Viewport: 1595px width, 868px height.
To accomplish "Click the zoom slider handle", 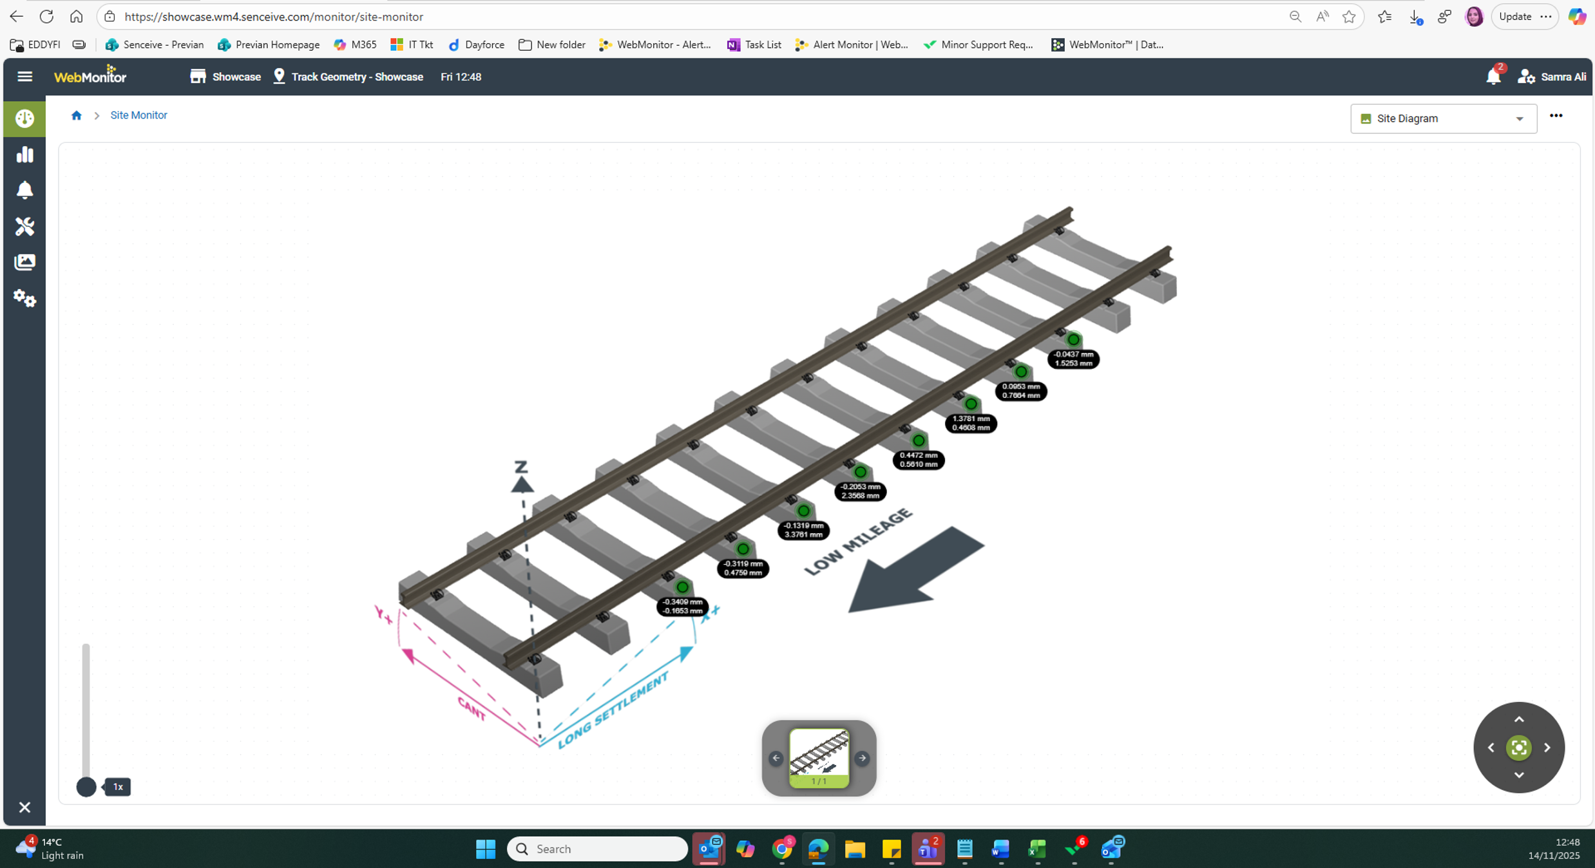I will pos(86,786).
